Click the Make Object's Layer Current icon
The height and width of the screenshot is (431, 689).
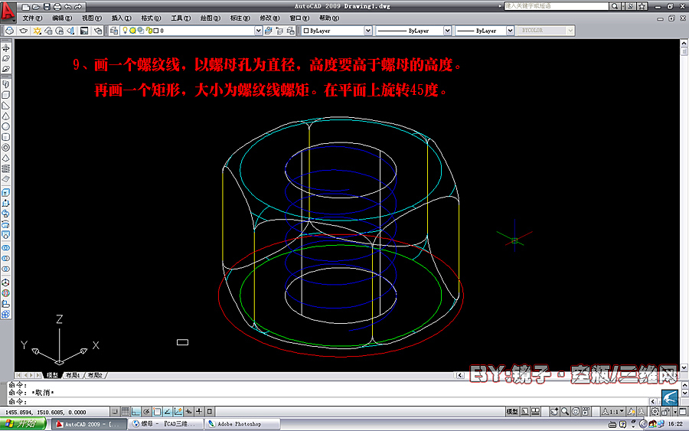pyautogui.click(x=269, y=31)
